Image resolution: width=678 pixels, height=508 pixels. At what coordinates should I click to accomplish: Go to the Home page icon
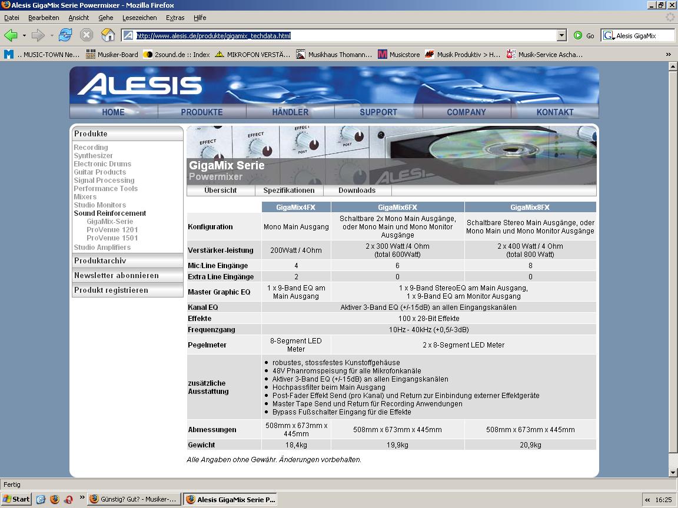pyautogui.click(x=108, y=35)
